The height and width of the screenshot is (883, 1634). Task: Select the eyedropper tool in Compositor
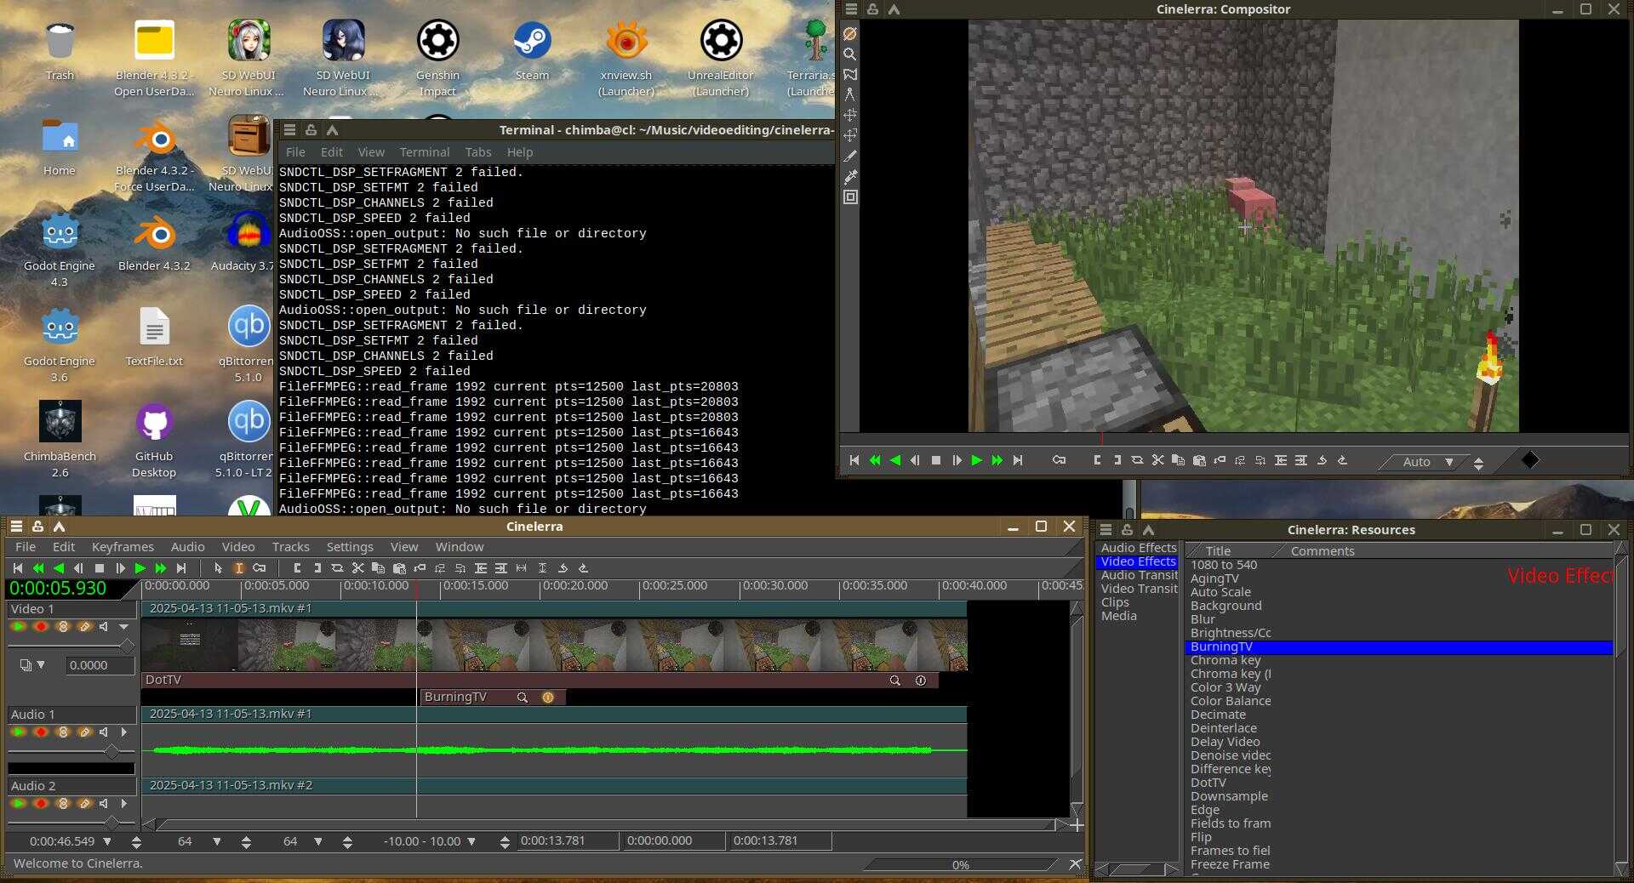pos(849,176)
